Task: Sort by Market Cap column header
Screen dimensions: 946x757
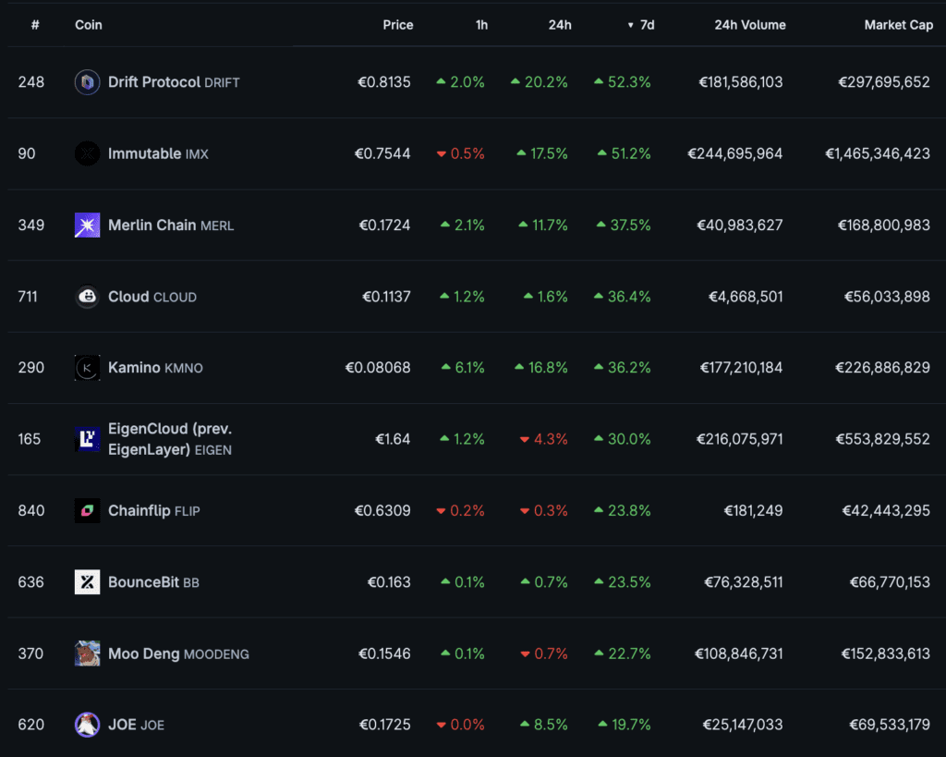Action: [898, 25]
